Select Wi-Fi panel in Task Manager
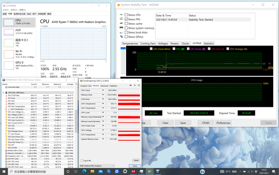The width and height of the screenshot is (279, 175). point(19,54)
